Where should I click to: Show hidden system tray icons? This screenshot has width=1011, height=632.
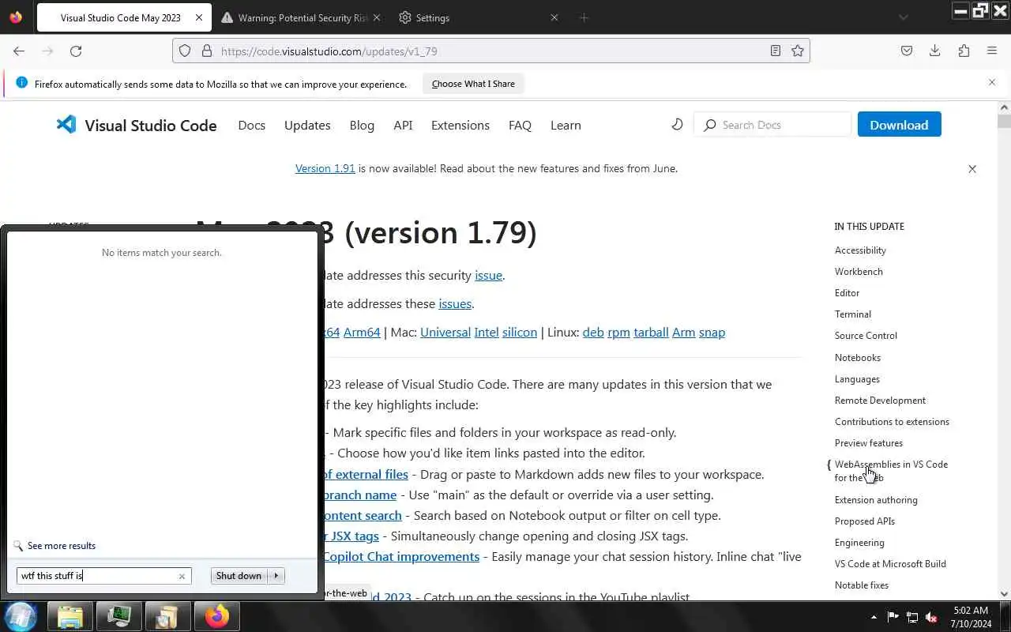click(874, 617)
